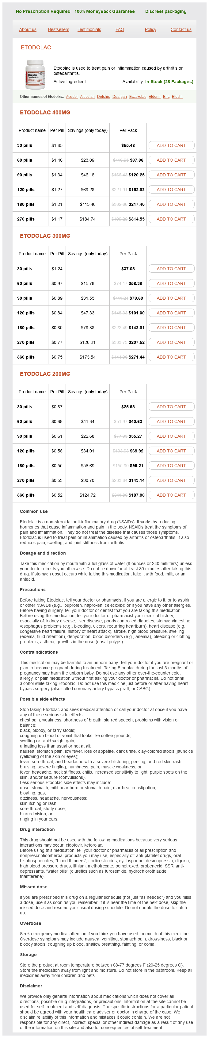Click the Etodolac bottle product image

click(36, 75)
